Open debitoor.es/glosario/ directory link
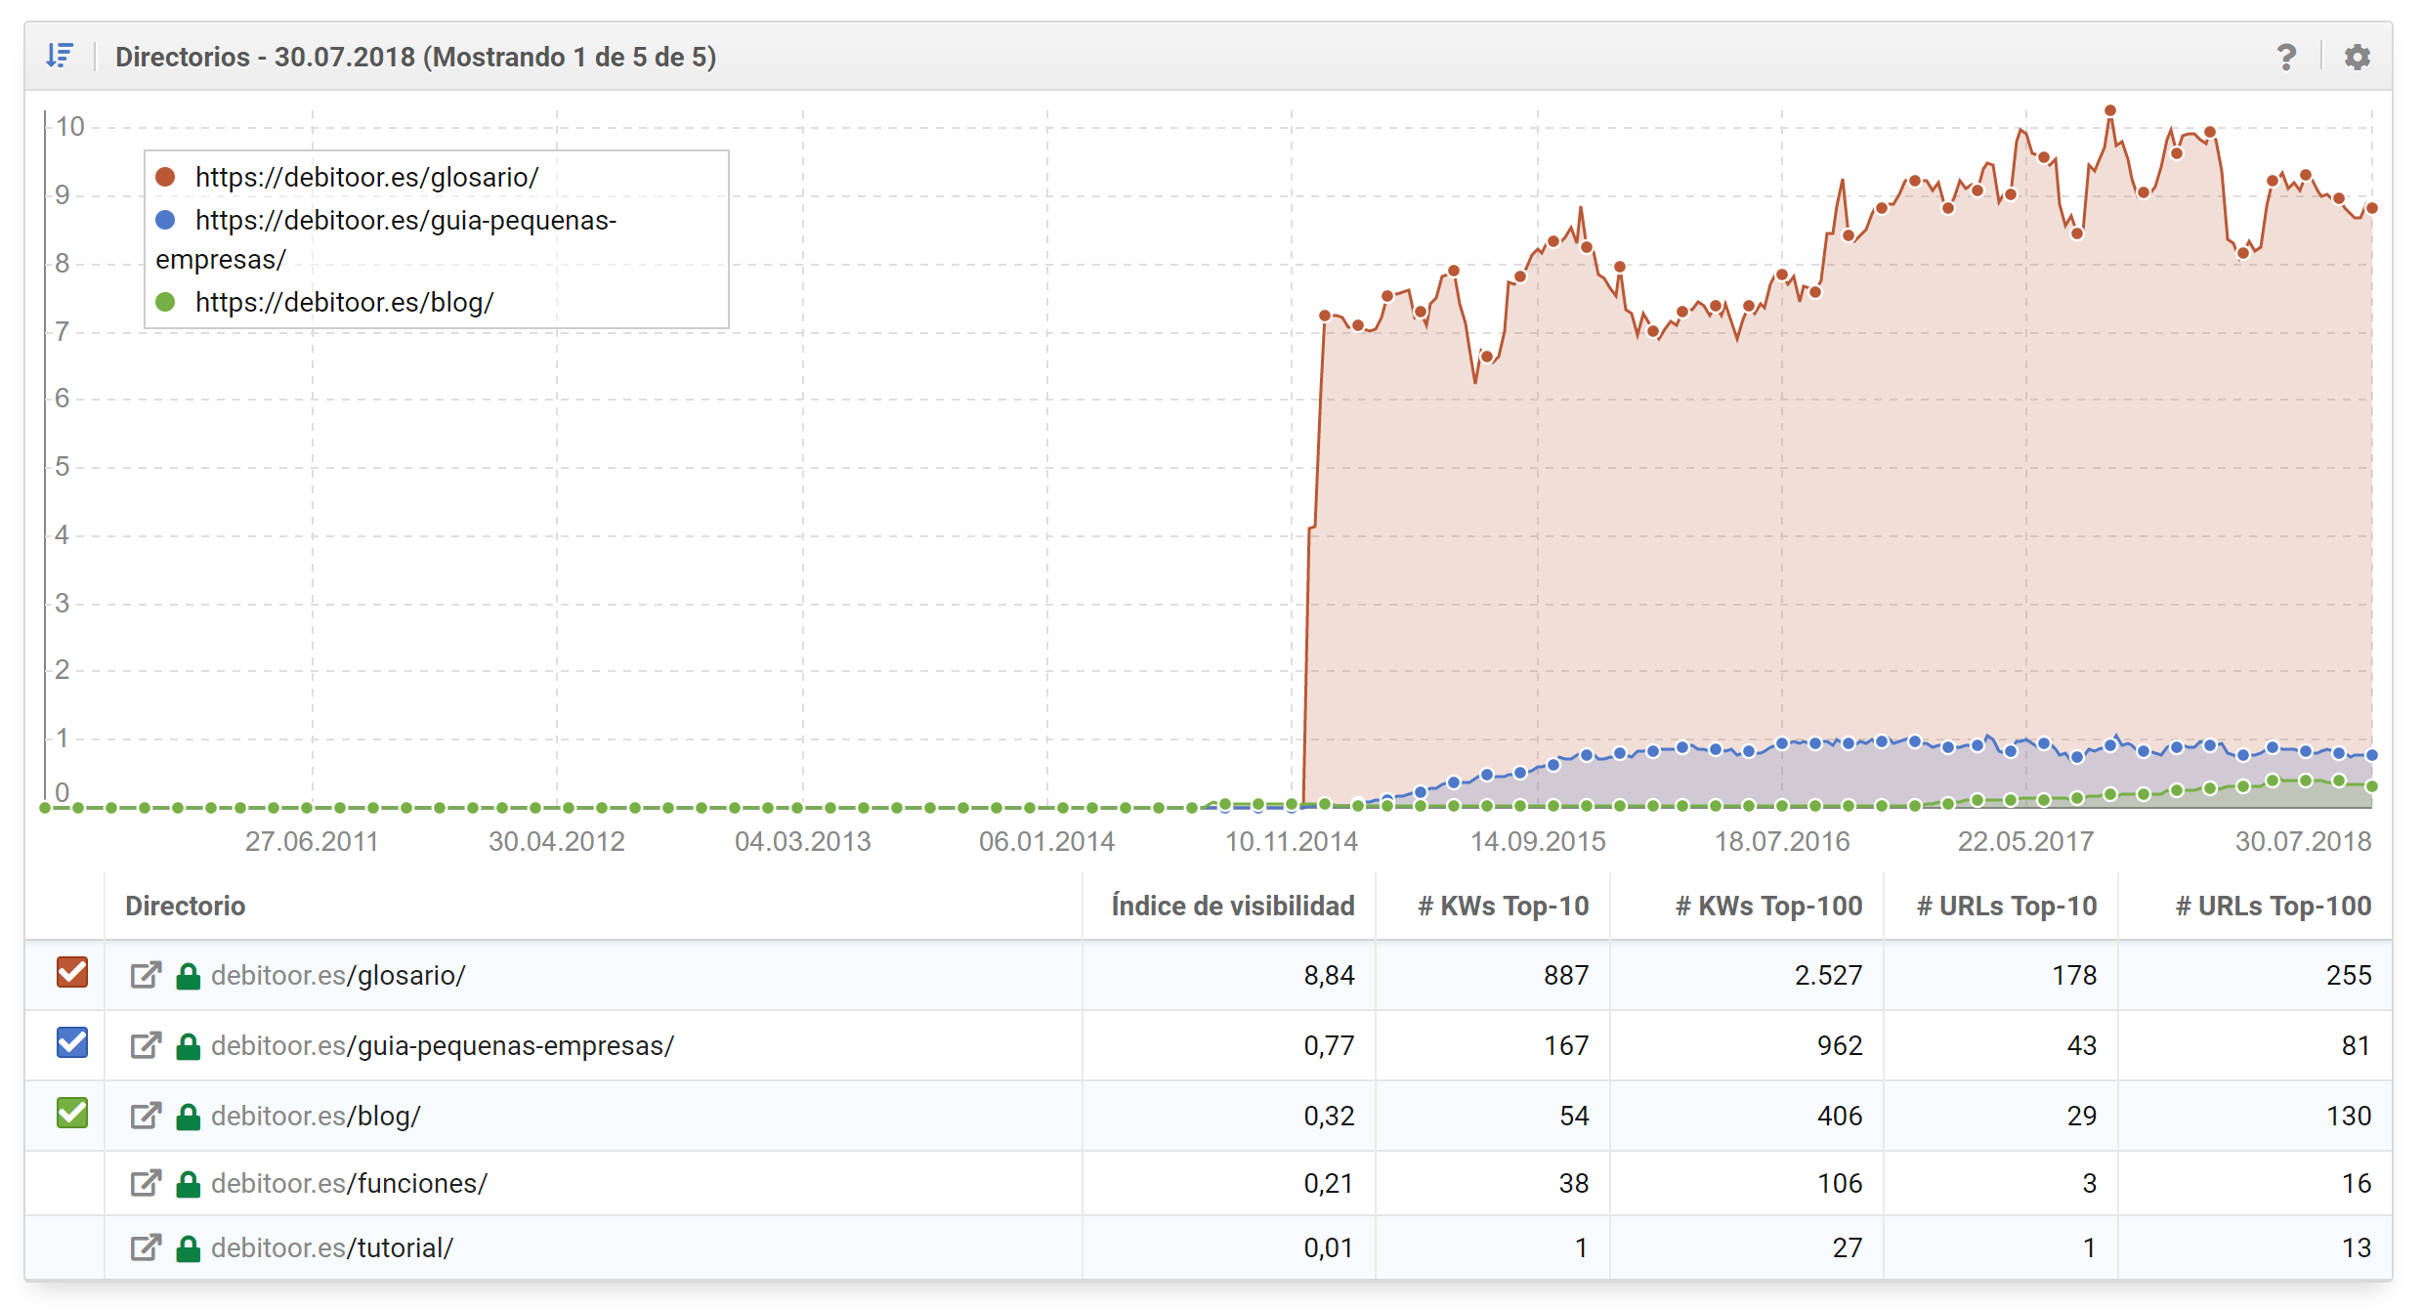Image resolution: width=2424 pixels, height=1309 pixels. point(338,975)
